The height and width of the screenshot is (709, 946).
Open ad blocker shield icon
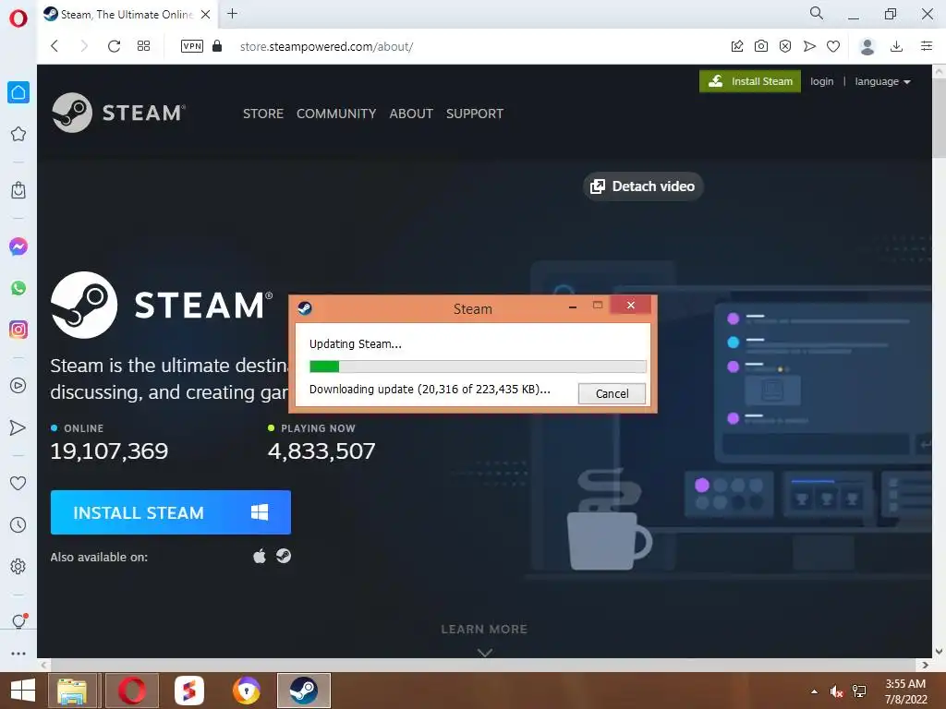click(x=785, y=46)
